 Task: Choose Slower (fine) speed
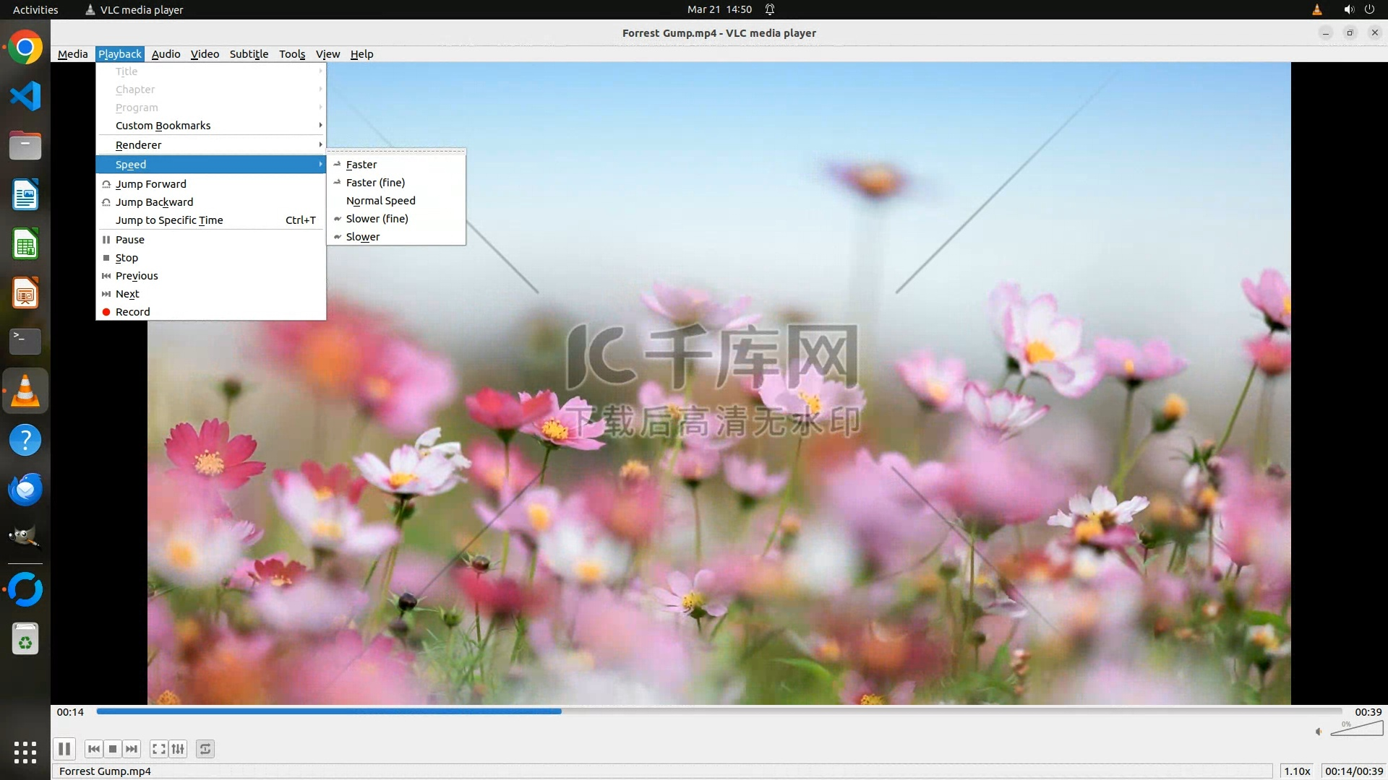pyautogui.click(x=377, y=219)
